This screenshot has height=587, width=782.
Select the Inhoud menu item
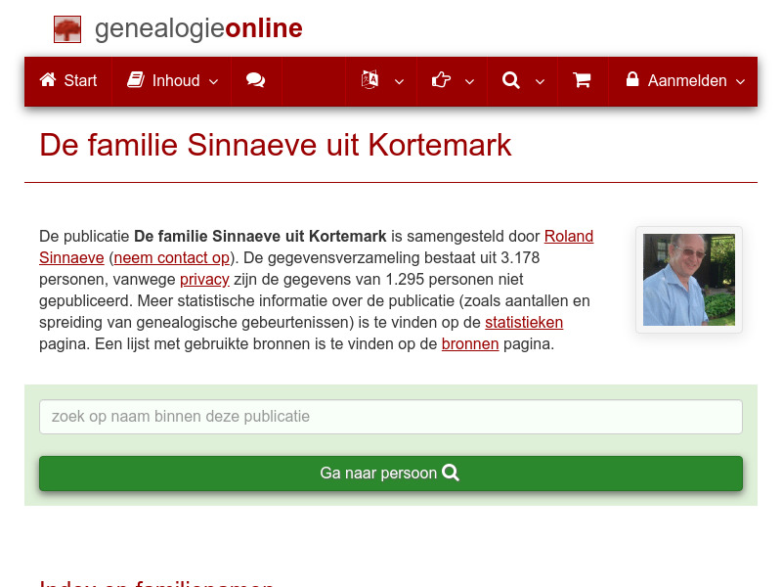click(x=171, y=81)
